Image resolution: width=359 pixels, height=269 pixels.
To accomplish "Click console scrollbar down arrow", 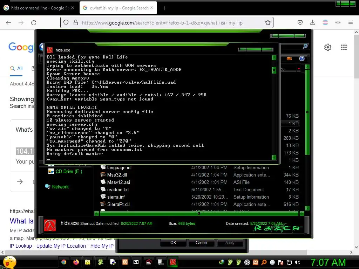I will pos(274,157).
